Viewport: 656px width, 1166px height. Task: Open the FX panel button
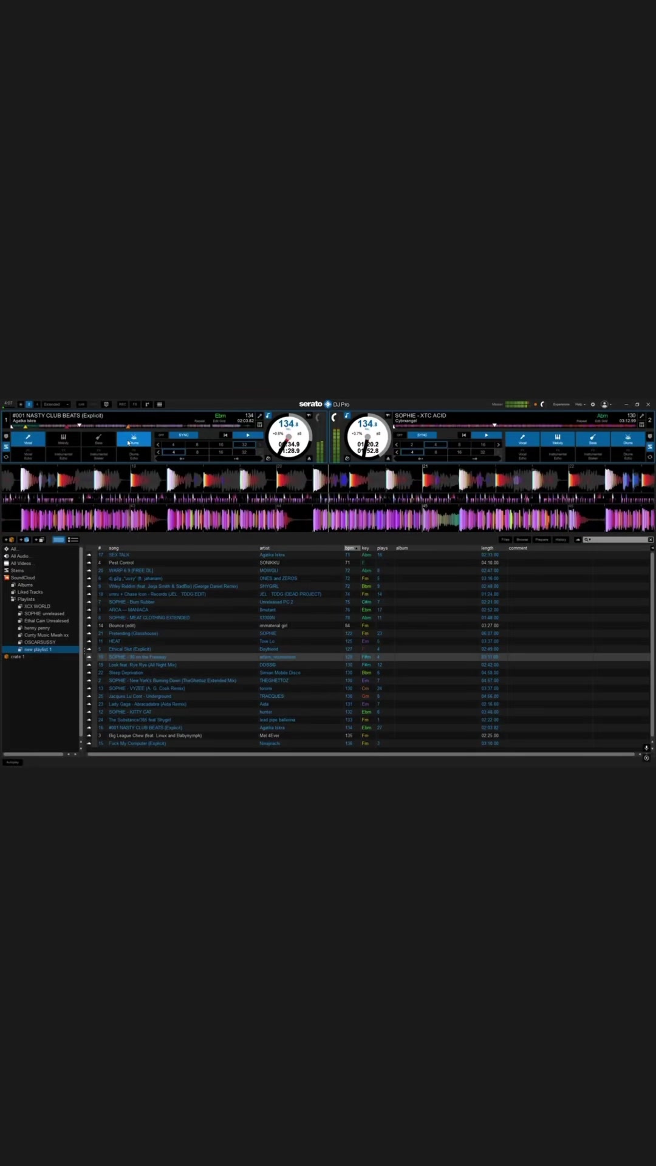135,404
